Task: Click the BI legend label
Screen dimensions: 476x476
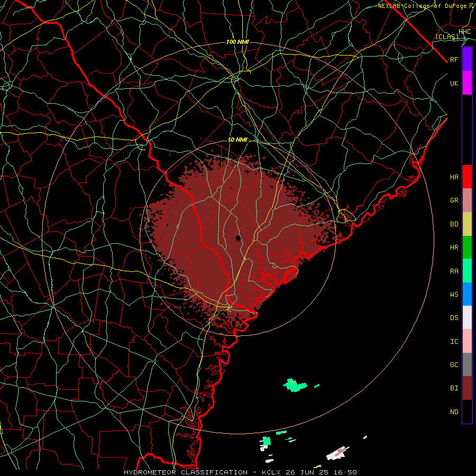Action: pos(454,388)
